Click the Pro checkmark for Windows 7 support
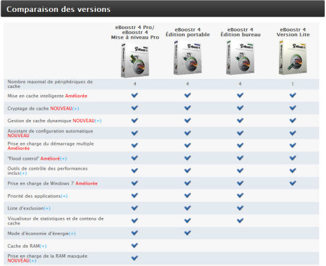The width and height of the screenshot is (326, 266). (x=135, y=183)
